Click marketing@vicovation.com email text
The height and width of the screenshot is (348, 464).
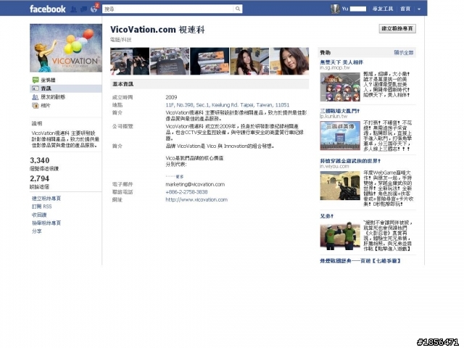point(195,184)
